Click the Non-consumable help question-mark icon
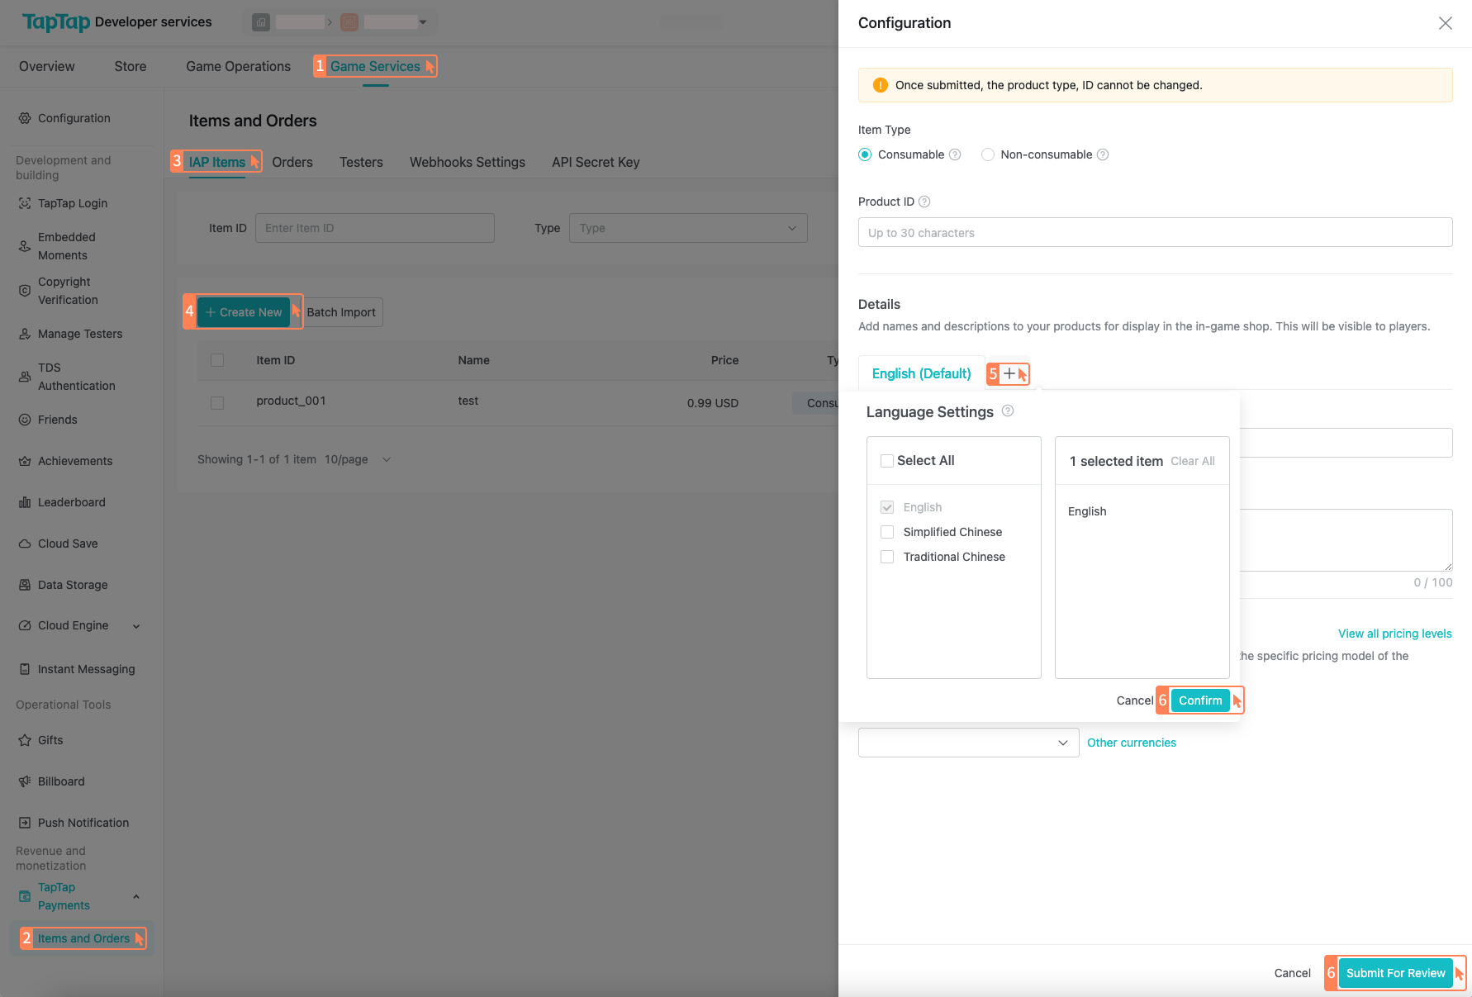This screenshot has height=997, width=1472. [x=1103, y=154]
